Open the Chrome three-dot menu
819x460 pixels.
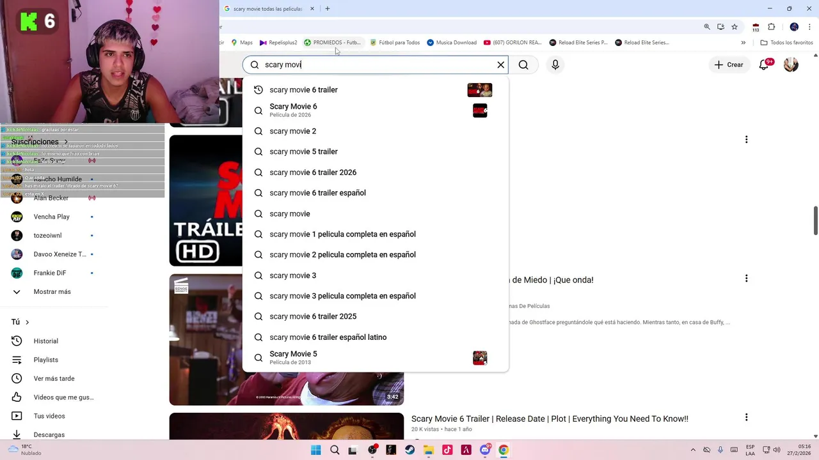[810, 27]
